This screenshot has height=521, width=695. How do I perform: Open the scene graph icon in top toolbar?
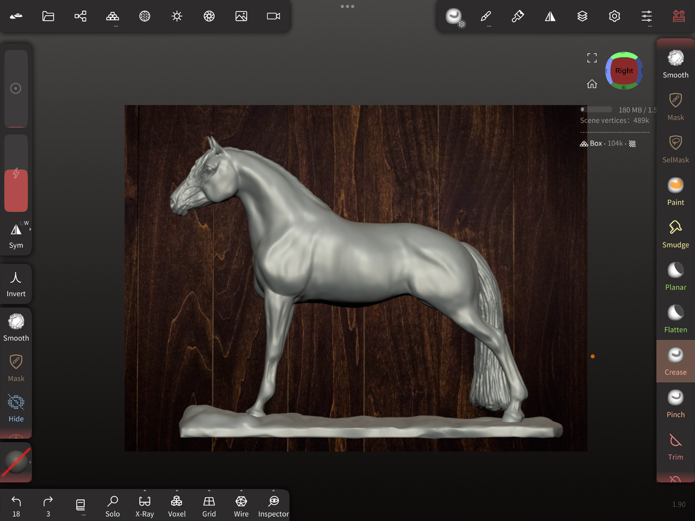[80, 16]
